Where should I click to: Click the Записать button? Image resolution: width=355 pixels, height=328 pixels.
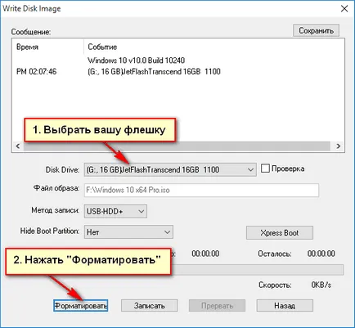point(150,306)
